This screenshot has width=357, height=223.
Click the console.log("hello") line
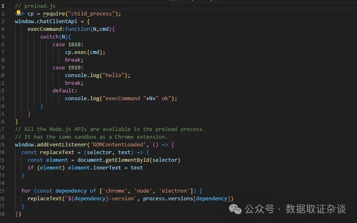[x=97, y=75]
